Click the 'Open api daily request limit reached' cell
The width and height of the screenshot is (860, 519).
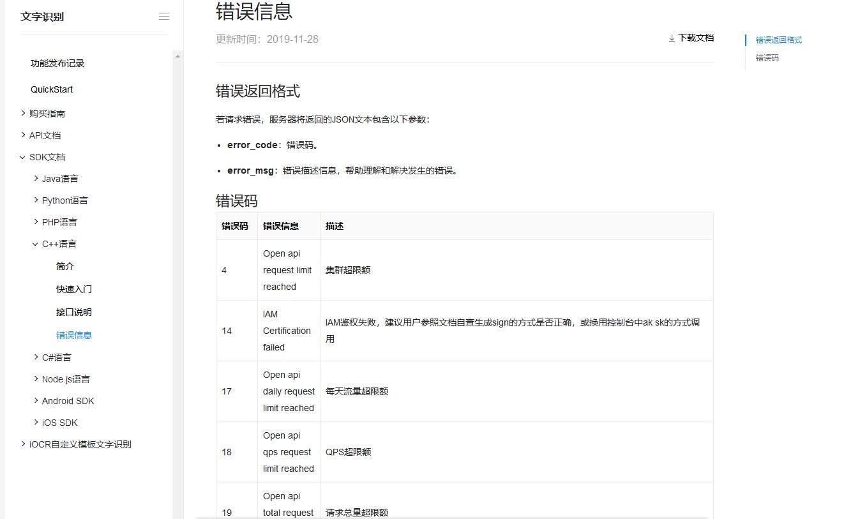(x=289, y=391)
